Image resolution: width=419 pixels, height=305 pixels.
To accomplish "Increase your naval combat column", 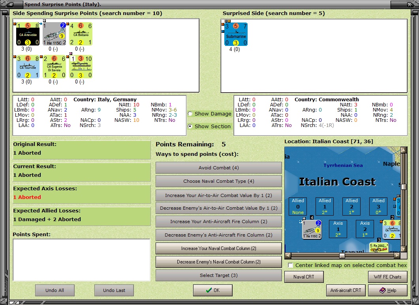I will 219,248.
